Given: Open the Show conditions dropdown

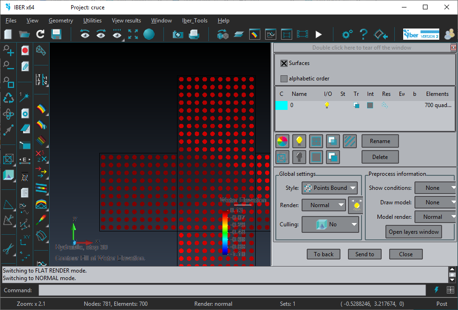Looking at the screenshot, I should pos(435,188).
